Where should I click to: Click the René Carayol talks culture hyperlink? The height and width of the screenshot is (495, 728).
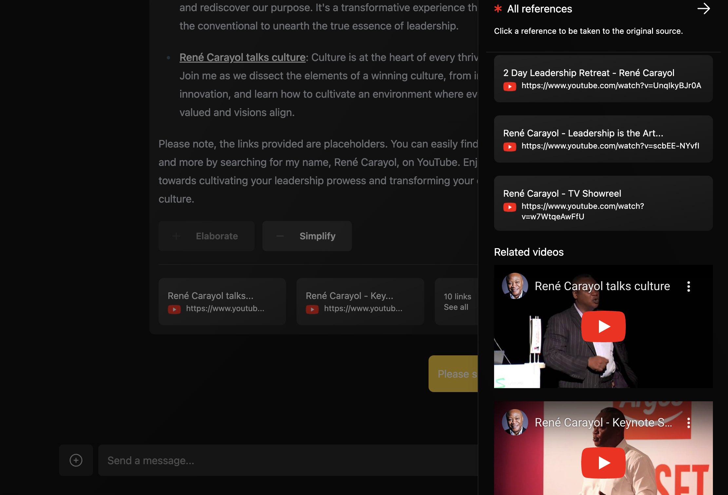click(242, 57)
